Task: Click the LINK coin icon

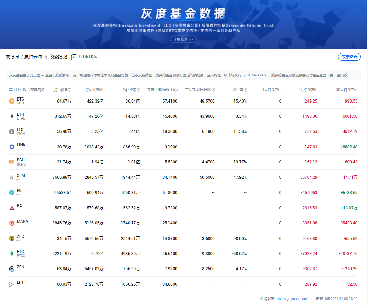Action: click(12, 147)
